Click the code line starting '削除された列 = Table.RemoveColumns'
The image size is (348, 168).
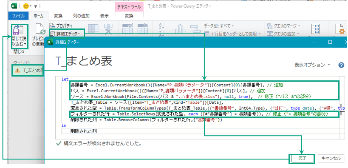click(x=146, y=120)
